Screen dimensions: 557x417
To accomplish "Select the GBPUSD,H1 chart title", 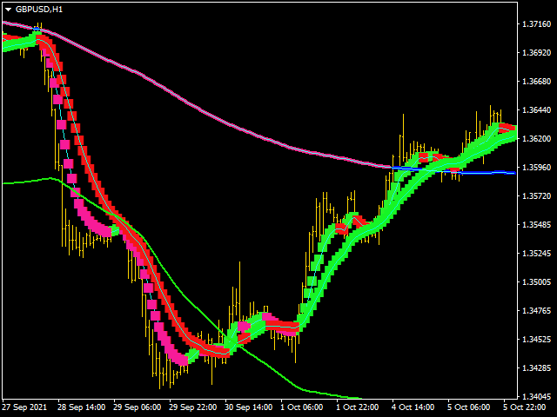I will coord(39,10).
